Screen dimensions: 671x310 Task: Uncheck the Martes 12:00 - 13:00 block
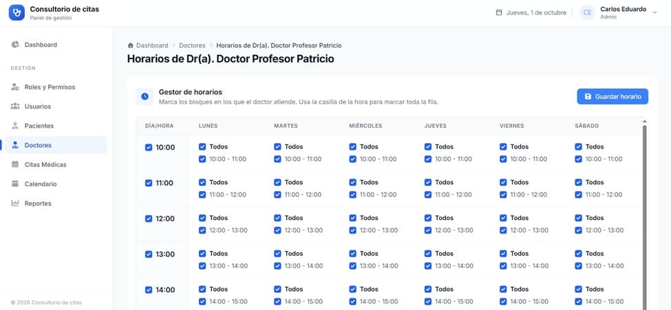[x=278, y=230]
